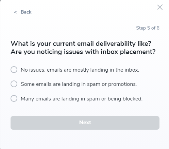Screen dimensions: 169x149
Task: Click the "No issues, emails are mostly landing" label
Action: point(80,70)
